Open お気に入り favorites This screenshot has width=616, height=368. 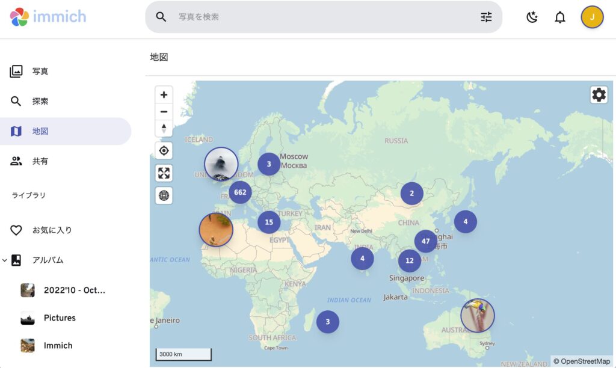click(x=52, y=230)
